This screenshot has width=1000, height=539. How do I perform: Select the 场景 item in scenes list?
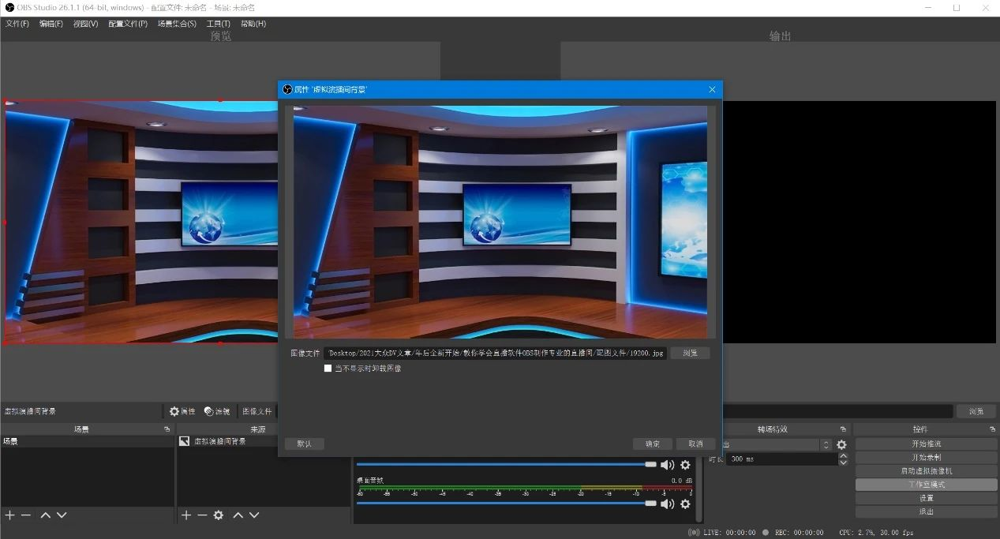87,442
